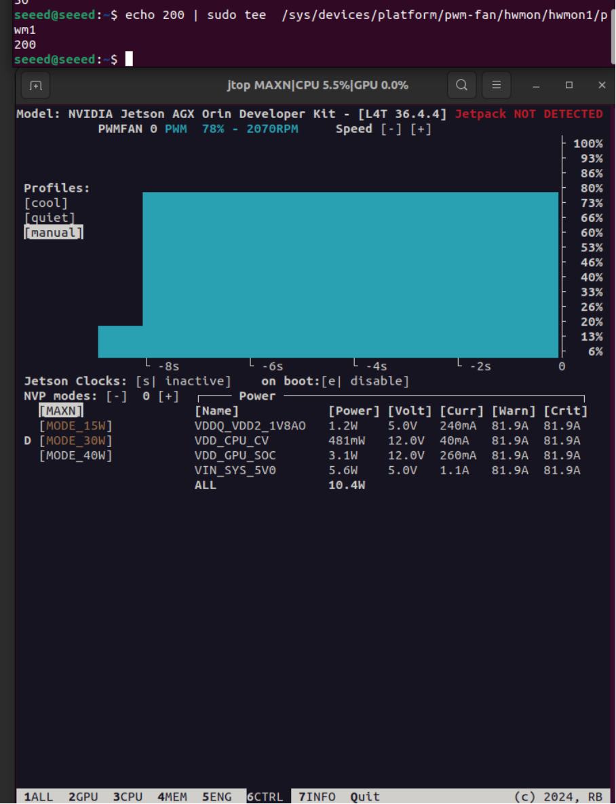Select MODE_30W power mode
616x804 pixels.
(75, 441)
